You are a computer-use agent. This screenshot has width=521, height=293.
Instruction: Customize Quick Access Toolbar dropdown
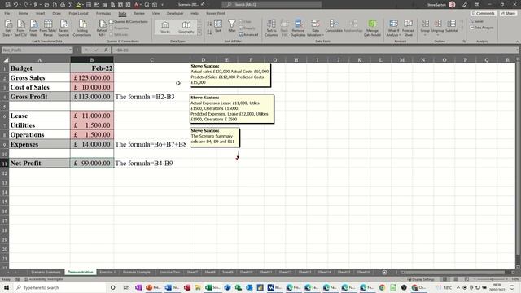pyautogui.click(x=162, y=5)
